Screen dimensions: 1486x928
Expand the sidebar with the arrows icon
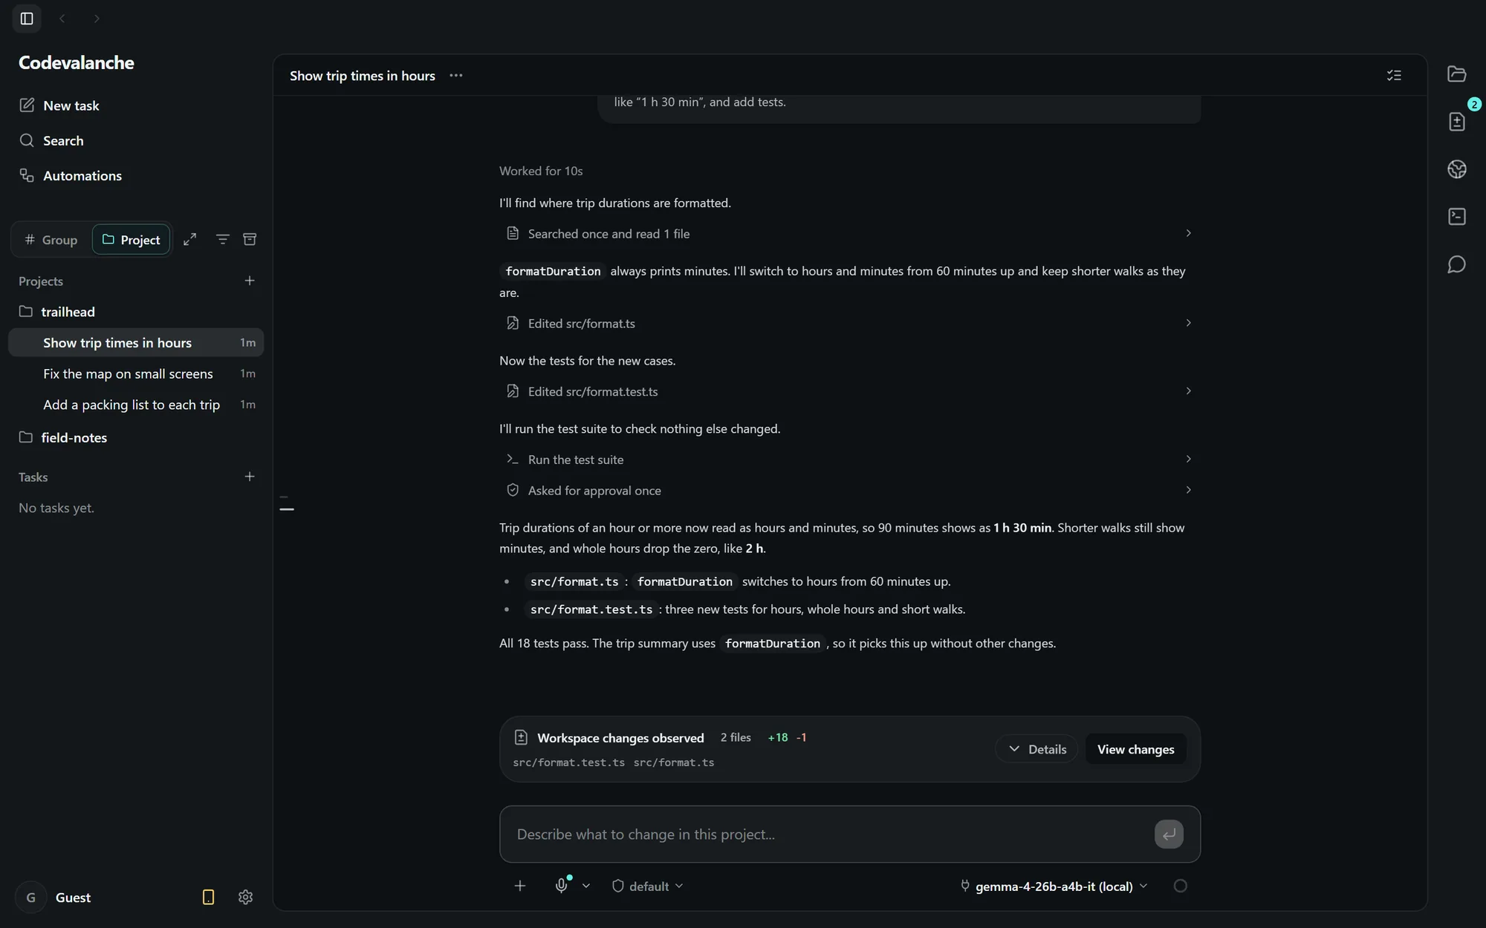(x=189, y=239)
